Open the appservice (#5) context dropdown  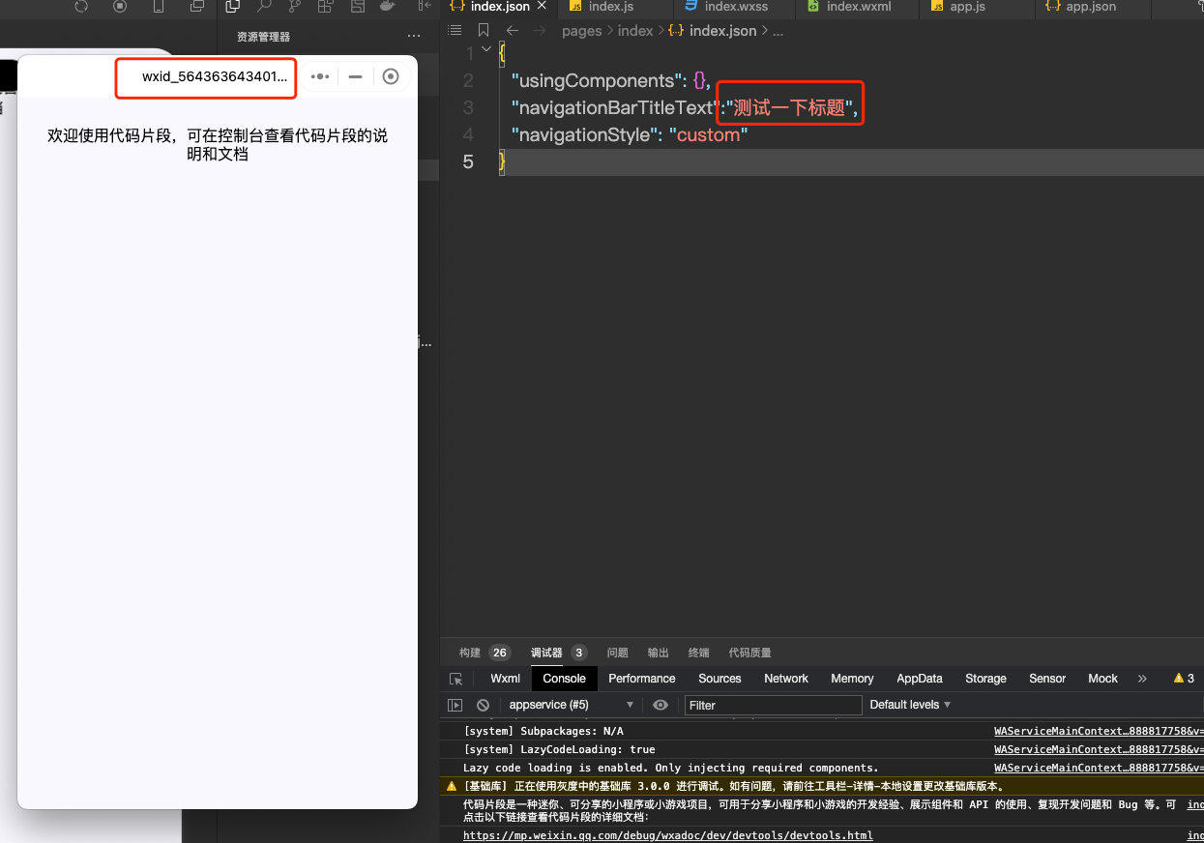click(571, 705)
